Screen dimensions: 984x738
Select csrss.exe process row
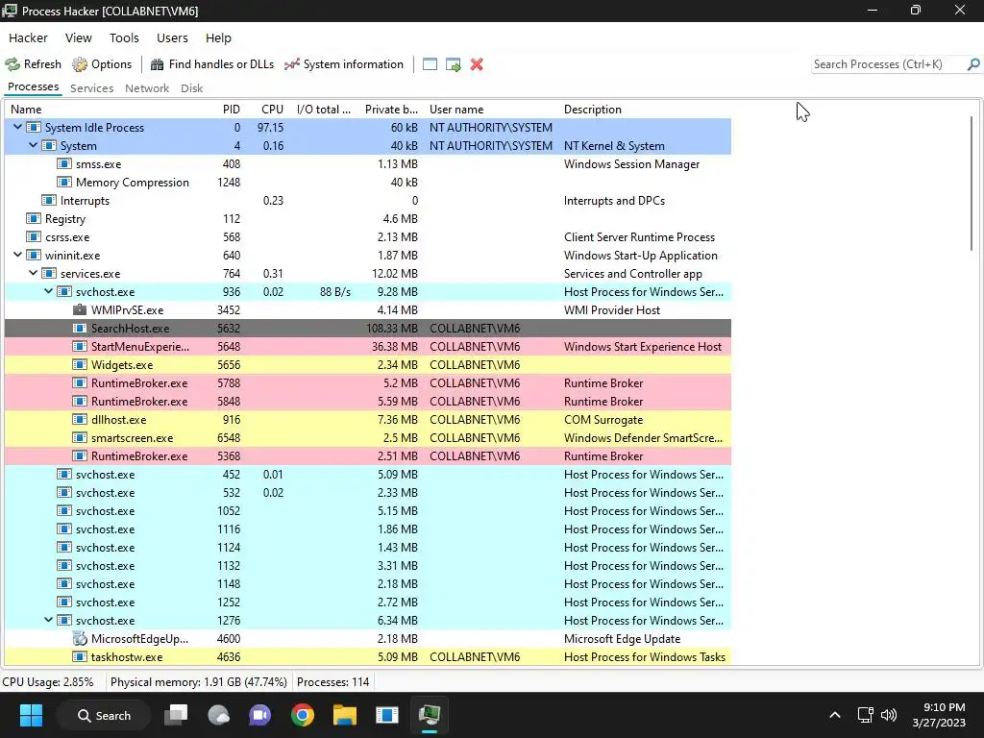pos(368,237)
